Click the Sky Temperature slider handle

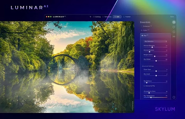[x=151, y=98]
